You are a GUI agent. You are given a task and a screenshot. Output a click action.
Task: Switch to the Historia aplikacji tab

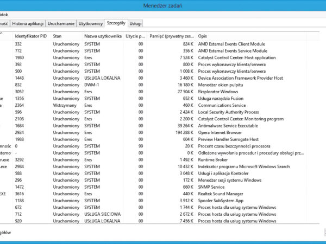click(x=27, y=24)
